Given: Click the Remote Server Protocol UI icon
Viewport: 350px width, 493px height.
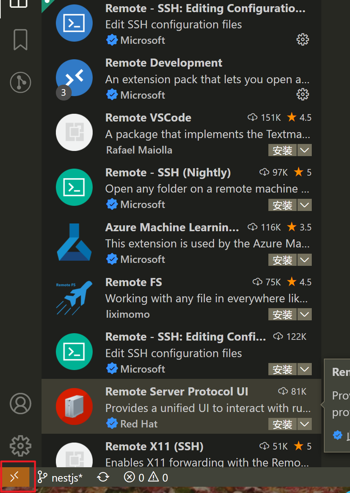Looking at the screenshot, I should (x=74, y=406).
